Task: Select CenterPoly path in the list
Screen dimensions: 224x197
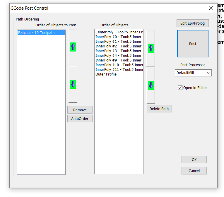Action: 119,32
